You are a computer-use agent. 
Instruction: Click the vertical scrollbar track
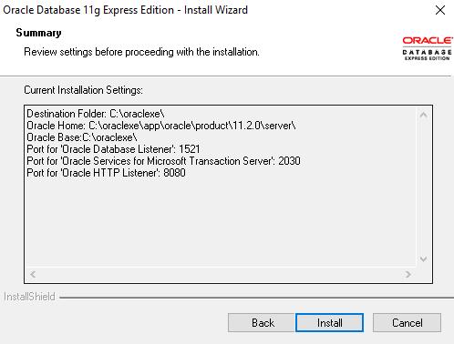point(424,187)
